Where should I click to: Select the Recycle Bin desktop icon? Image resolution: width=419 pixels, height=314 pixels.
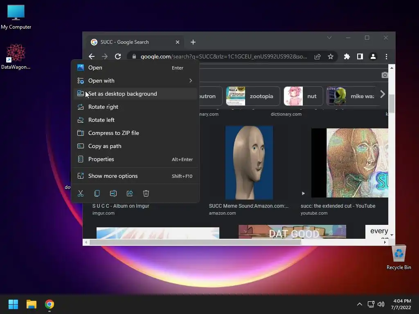tap(399, 258)
